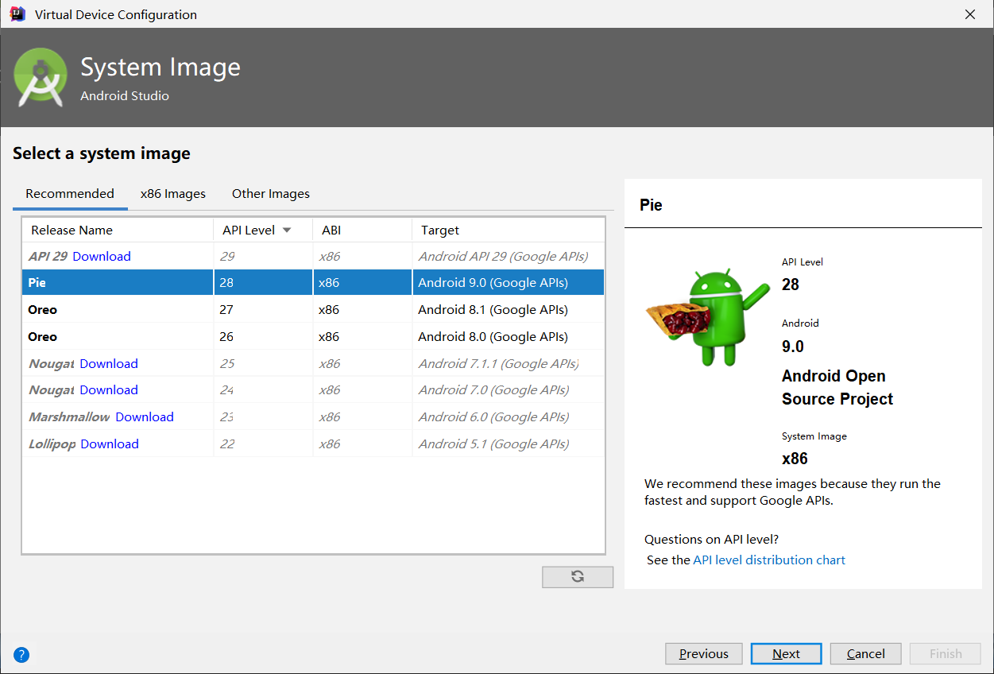Select the Oreo API 26 row name
994x674 pixels.
[43, 336]
